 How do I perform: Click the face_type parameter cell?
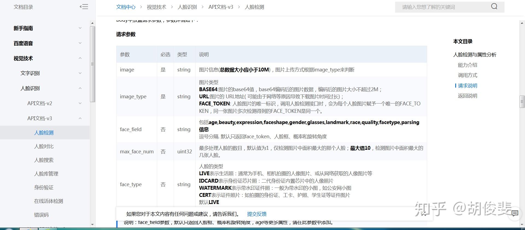[137, 184]
